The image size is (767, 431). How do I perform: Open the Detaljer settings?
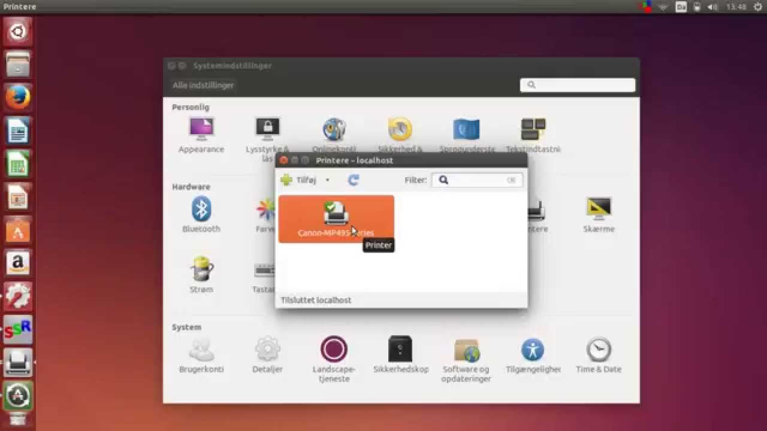pyautogui.click(x=268, y=355)
